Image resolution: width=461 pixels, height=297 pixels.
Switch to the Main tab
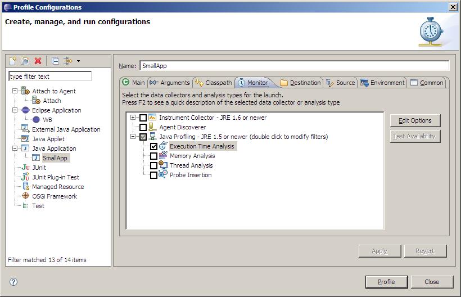133,83
